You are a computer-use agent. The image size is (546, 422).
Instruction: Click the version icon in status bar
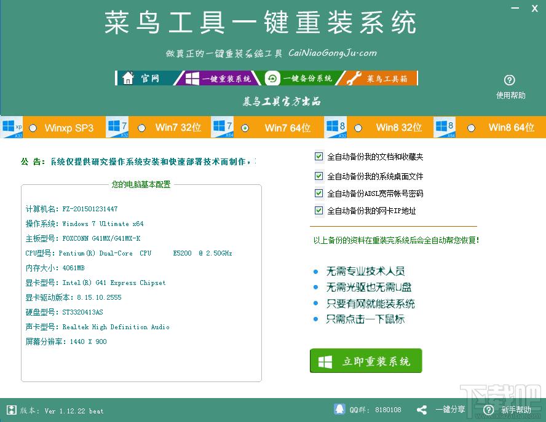pos(12,410)
